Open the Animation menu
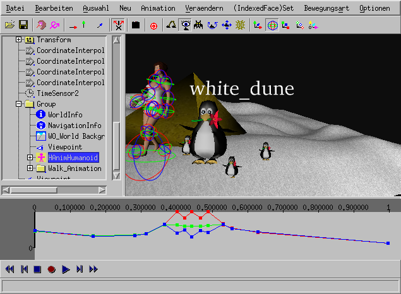 tap(158, 8)
